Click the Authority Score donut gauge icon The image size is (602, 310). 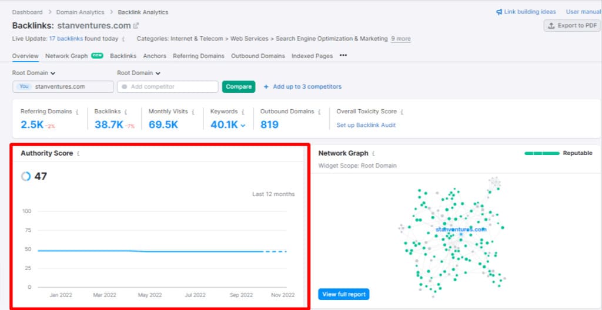26,177
